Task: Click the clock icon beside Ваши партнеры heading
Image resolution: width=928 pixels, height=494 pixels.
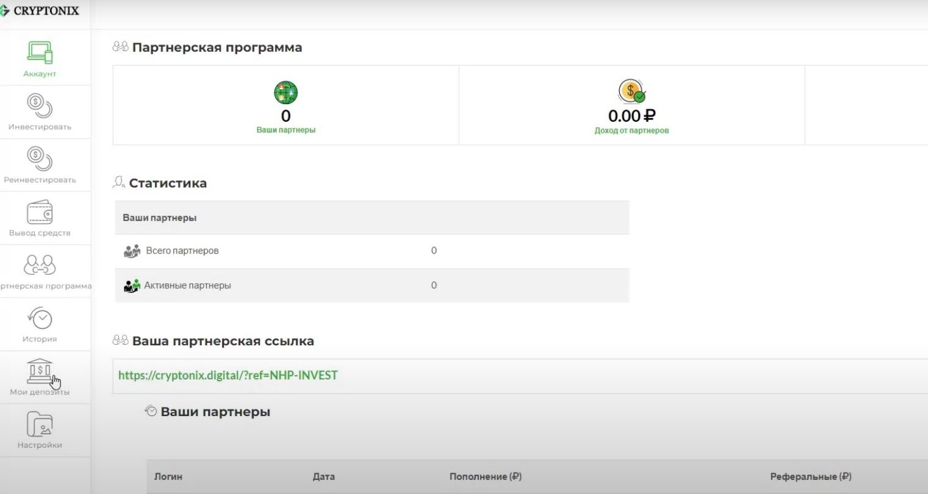Action: (x=151, y=411)
